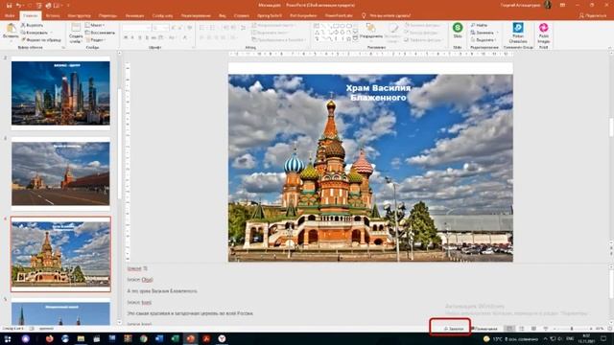Start slideshow from status bar icon
614x345 pixels.
click(546, 329)
